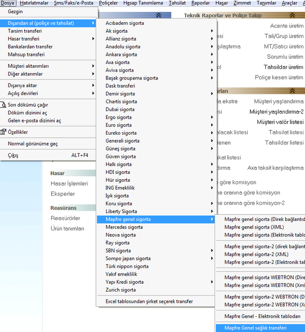Open Mapfre Genel - Elektronik tablodan
Image resolution: width=305 pixels, height=332 pixels.
click(263, 316)
